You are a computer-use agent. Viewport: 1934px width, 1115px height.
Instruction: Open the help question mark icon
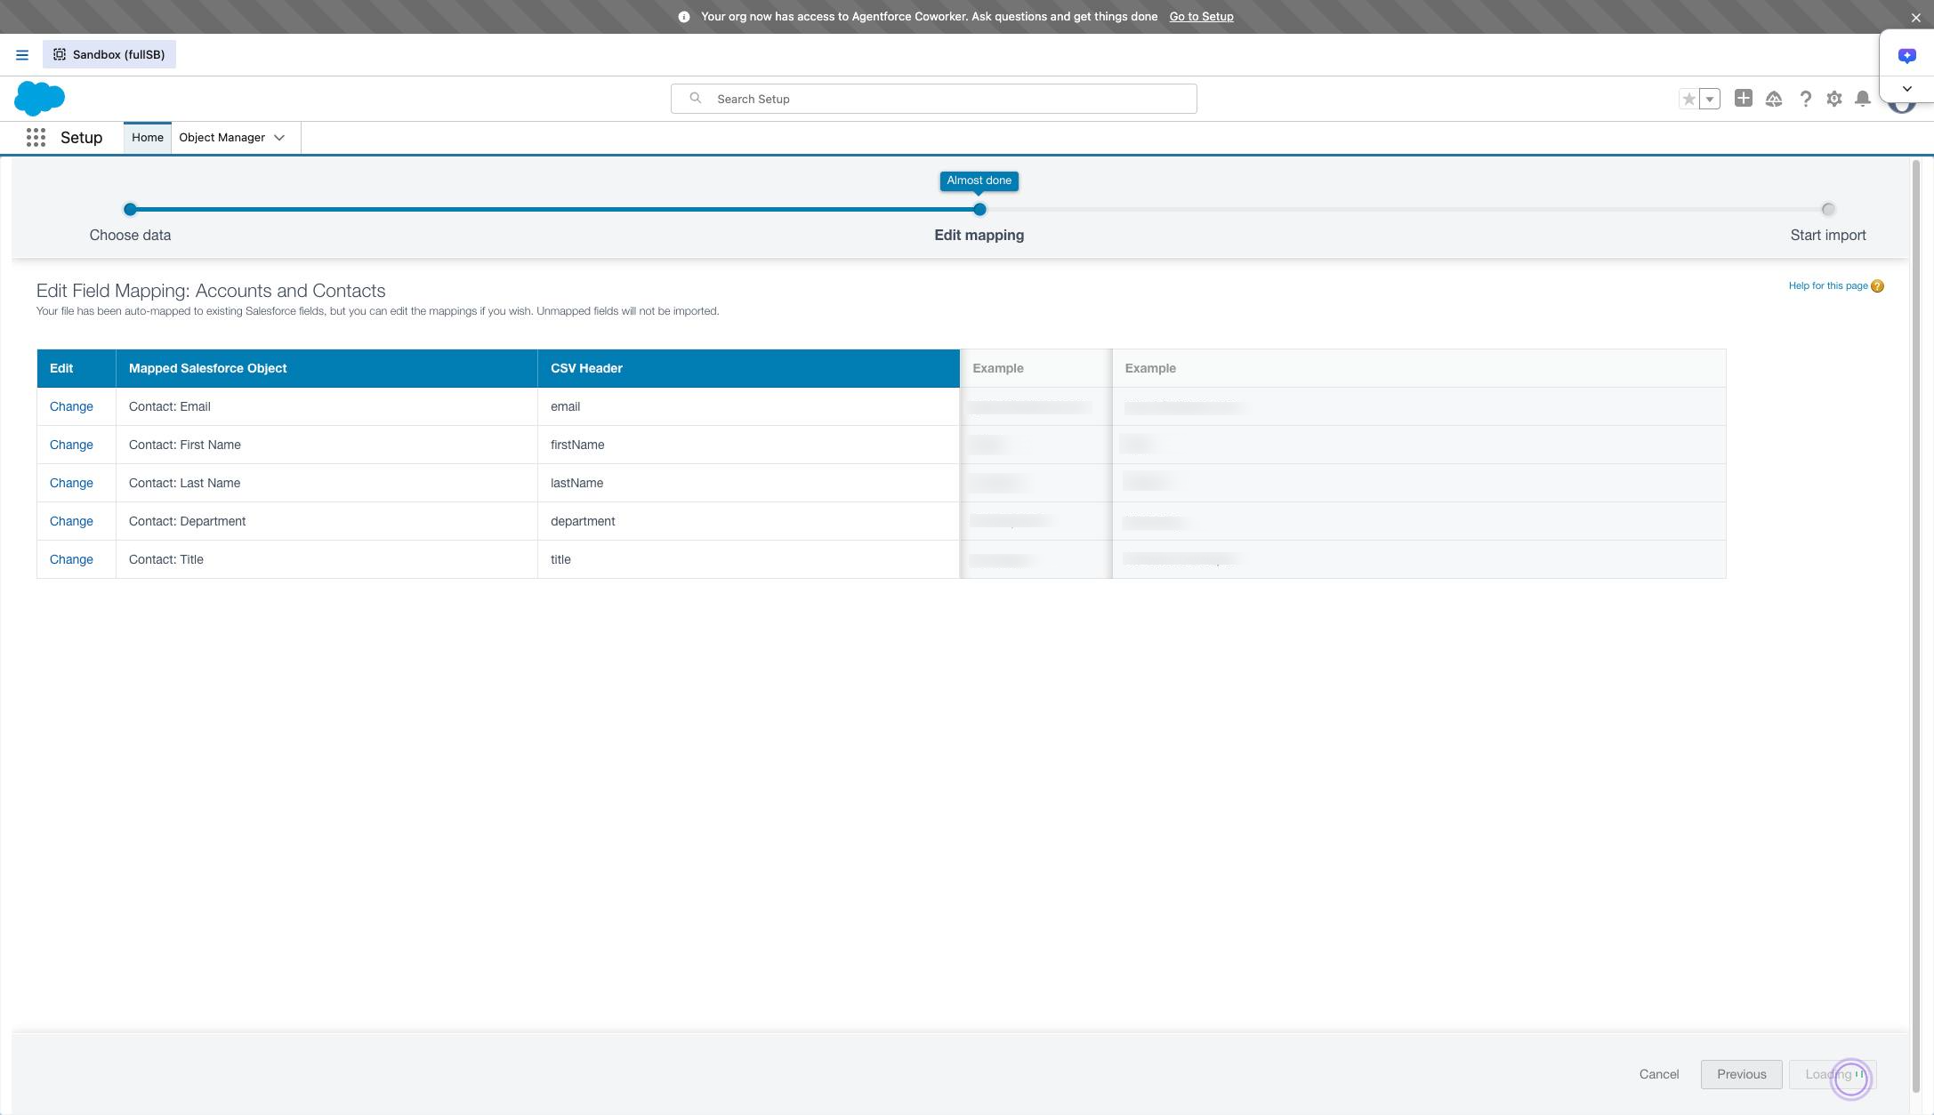tap(1805, 99)
